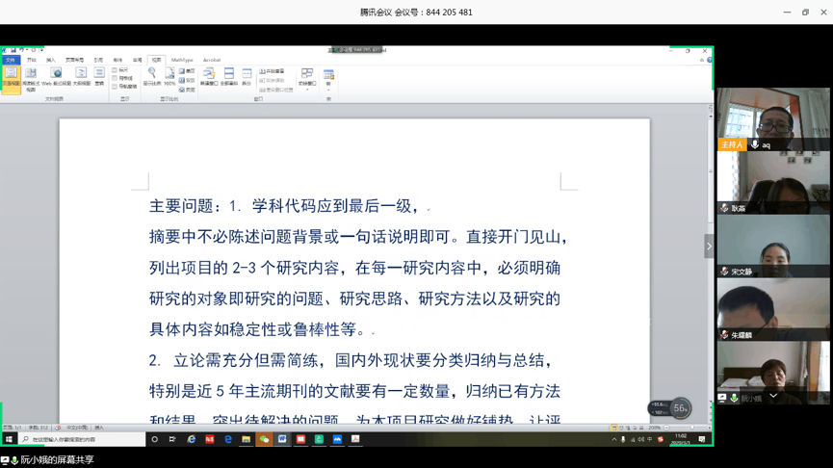
Task: Click the Single Page button (单页)
Action: click(189, 70)
